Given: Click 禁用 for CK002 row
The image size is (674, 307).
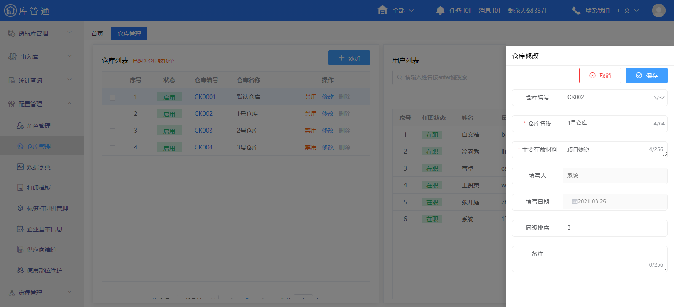Looking at the screenshot, I should coord(311,114).
